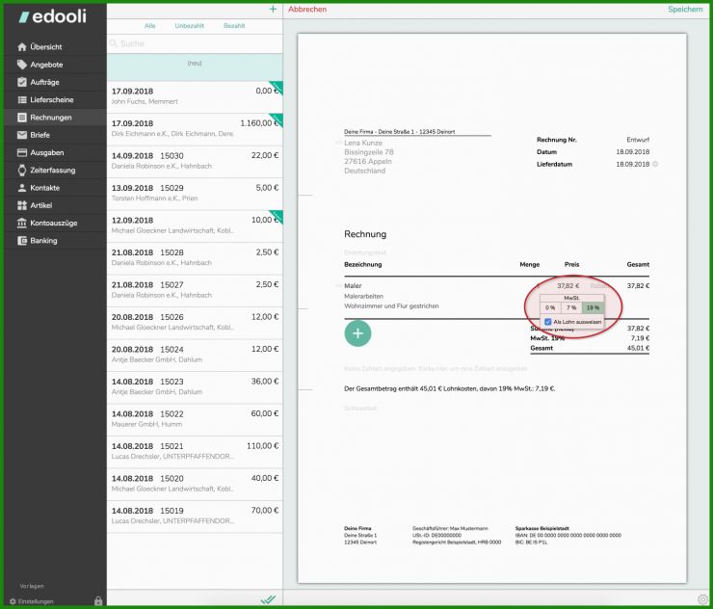Click the green round add-position button

pos(357,333)
